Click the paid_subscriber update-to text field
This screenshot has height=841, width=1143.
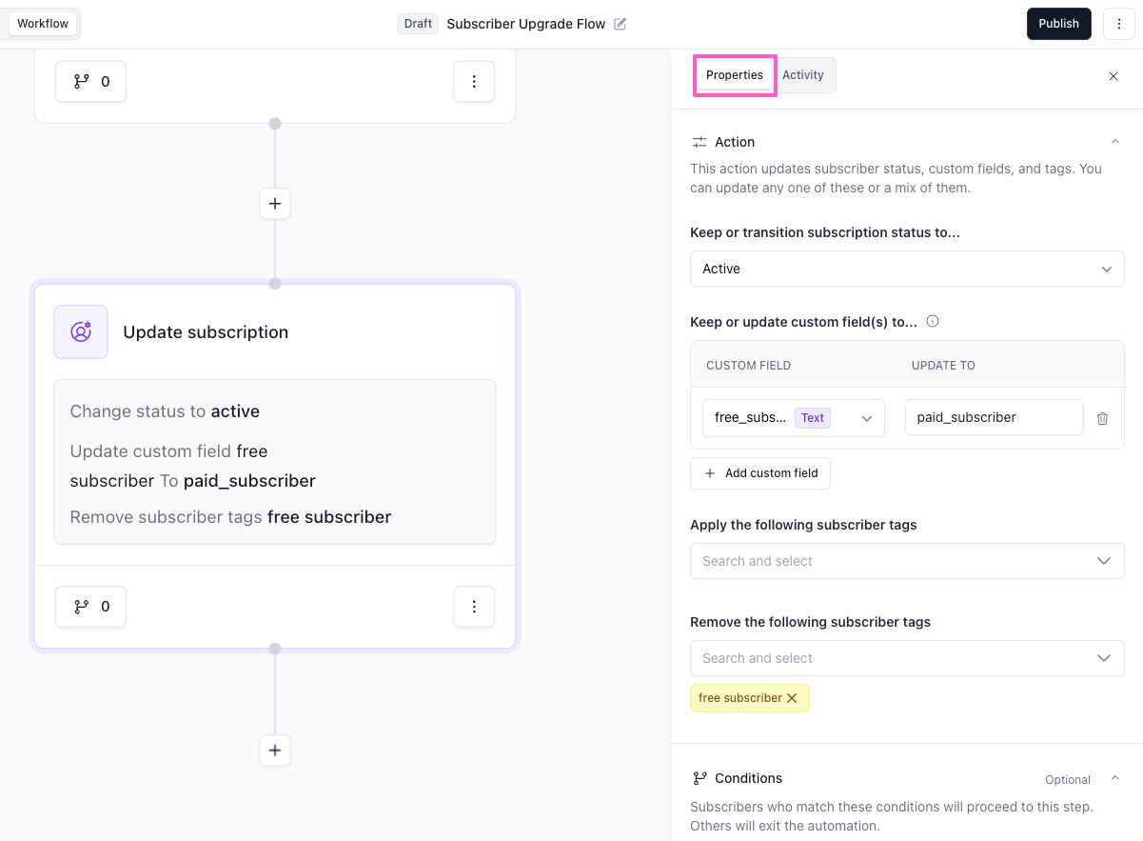[994, 417]
